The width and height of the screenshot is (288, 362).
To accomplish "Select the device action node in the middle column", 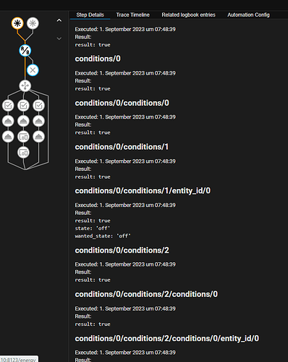I will coord(23,137).
